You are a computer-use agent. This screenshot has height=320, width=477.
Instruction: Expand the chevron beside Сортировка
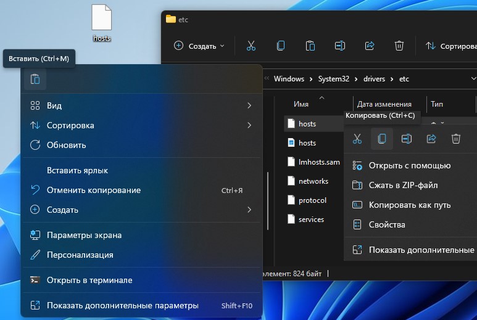click(x=249, y=125)
